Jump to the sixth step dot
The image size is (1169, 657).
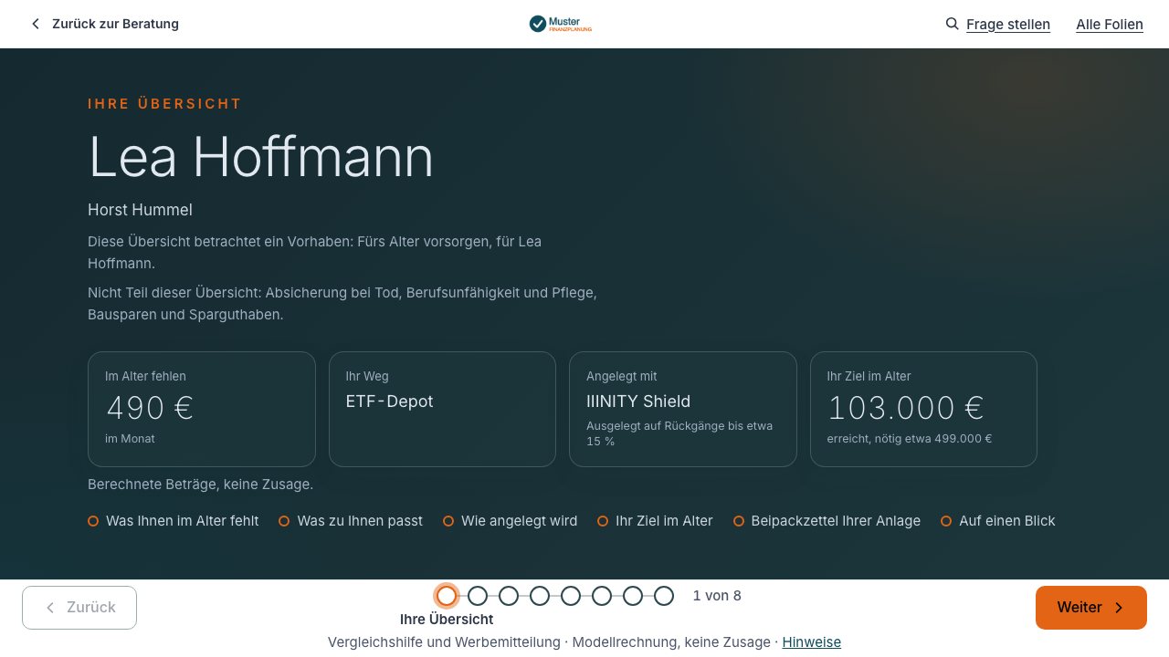[602, 596]
